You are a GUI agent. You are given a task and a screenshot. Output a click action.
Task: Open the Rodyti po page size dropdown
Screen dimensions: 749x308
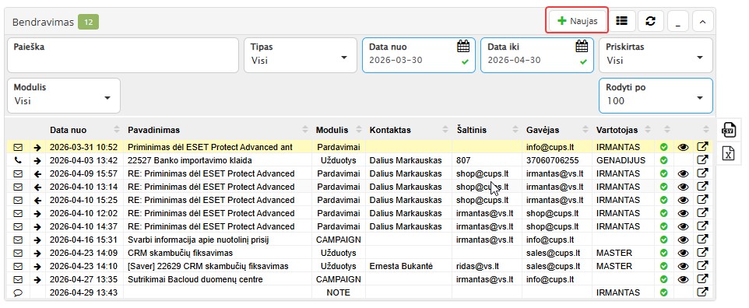tap(656, 96)
